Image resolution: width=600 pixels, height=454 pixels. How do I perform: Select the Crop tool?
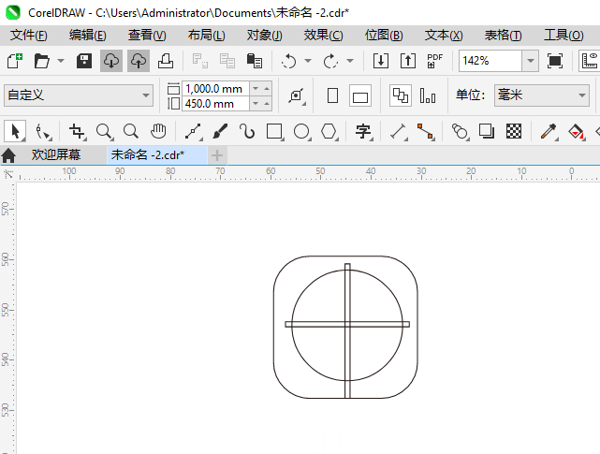point(77,132)
